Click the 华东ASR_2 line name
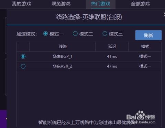The image size is (165, 128). point(63,66)
